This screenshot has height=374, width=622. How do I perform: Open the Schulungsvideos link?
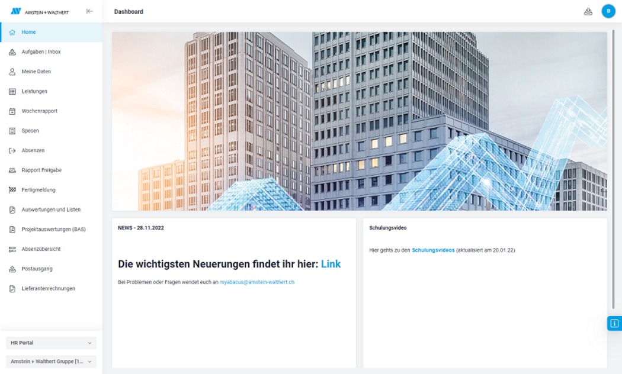pyautogui.click(x=433, y=250)
